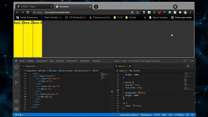
Task: Click Prettier in the status bar
Action: 179,115
